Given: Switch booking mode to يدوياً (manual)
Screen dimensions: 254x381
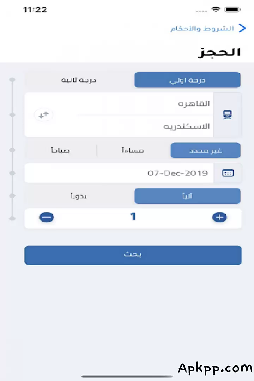Looking at the screenshot, I should [x=78, y=196].
